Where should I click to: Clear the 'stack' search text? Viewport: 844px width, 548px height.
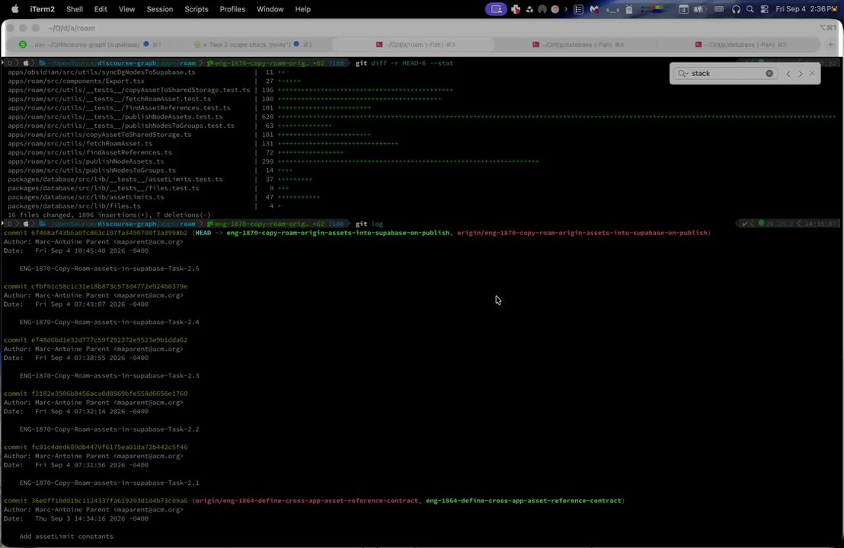[x=769, y=73]
